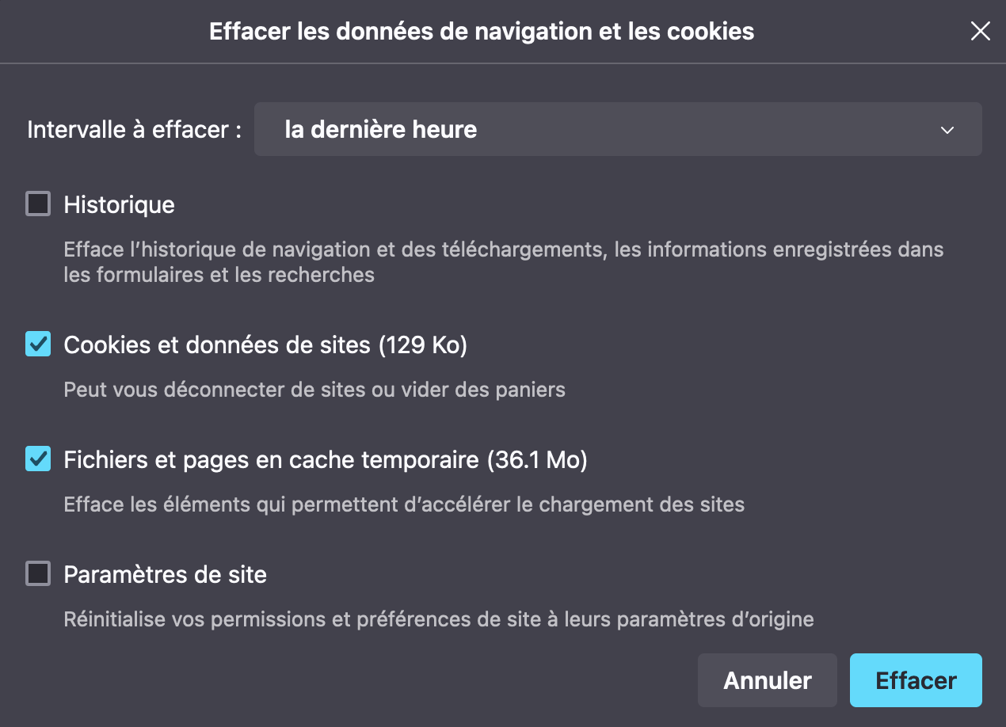
Task: Select the 'Fichiers et pages en cache temporaire' label
Action: (271, 459)
